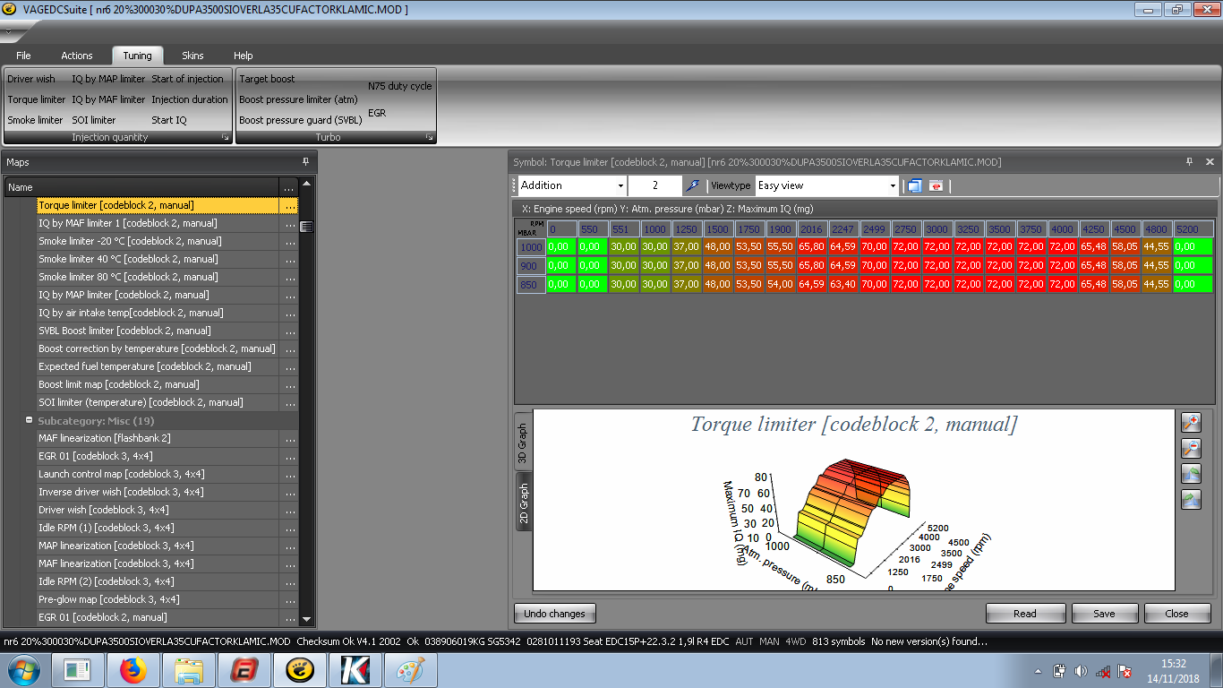Click the ellipsis column header
Image resolution: width=1223 pixels, height=688 pixels.
click(288, 187)
